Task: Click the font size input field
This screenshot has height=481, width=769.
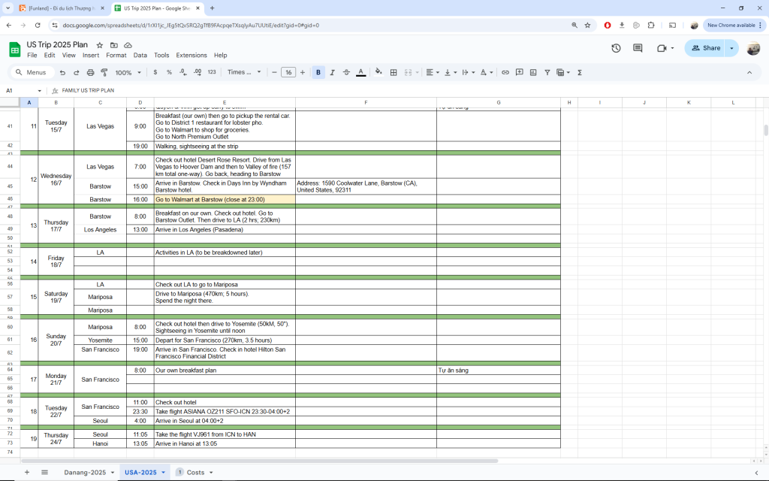Action: (x=288, y=73)
